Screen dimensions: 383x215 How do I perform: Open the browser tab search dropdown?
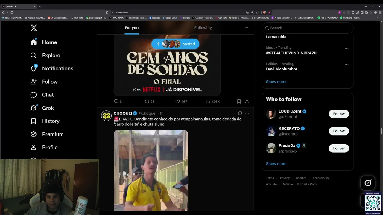pyautogui.click(x=360, y=6)
